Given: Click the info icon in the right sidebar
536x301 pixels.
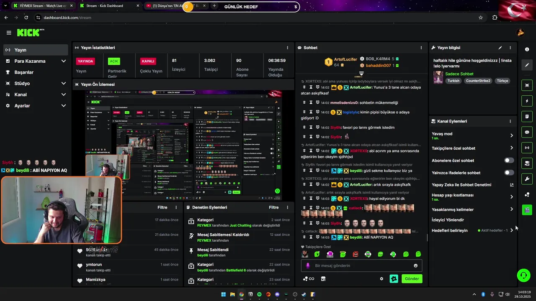Looking at the screenshot, I should (x=527, y=49).
